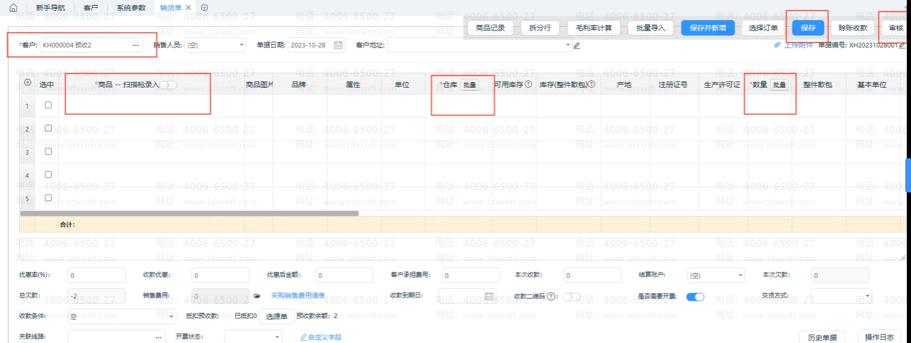The width and height of the screenshot is (911, 343).
Task: Open table column settings gear icon
Action: point(28,83)
